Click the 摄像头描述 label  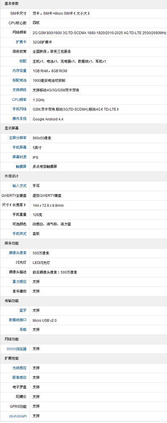coord(18,272)
